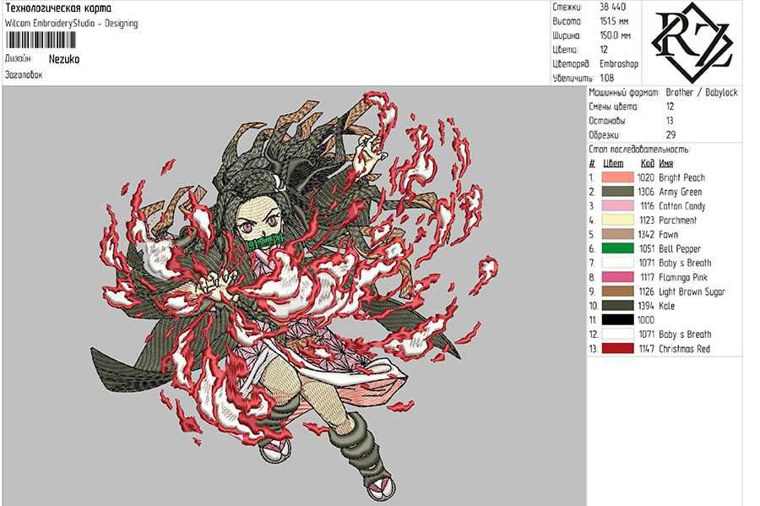Screen dimensions: 760x506
Task: Click thread code '1394'
Action: click(x=646, y=306)
